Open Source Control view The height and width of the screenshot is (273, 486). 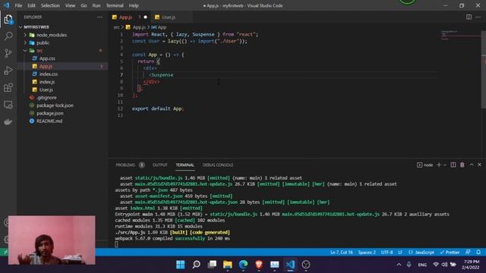[8, 53]
